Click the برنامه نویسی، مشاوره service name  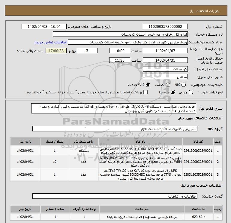point(142,217)
